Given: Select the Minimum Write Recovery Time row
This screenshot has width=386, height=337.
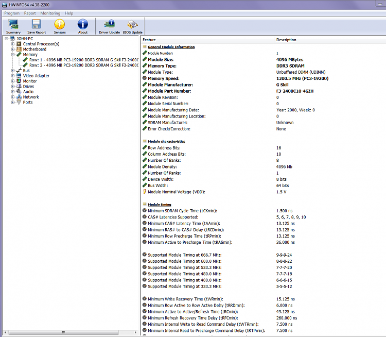Looking at the screenshot, I should (264, 299).
